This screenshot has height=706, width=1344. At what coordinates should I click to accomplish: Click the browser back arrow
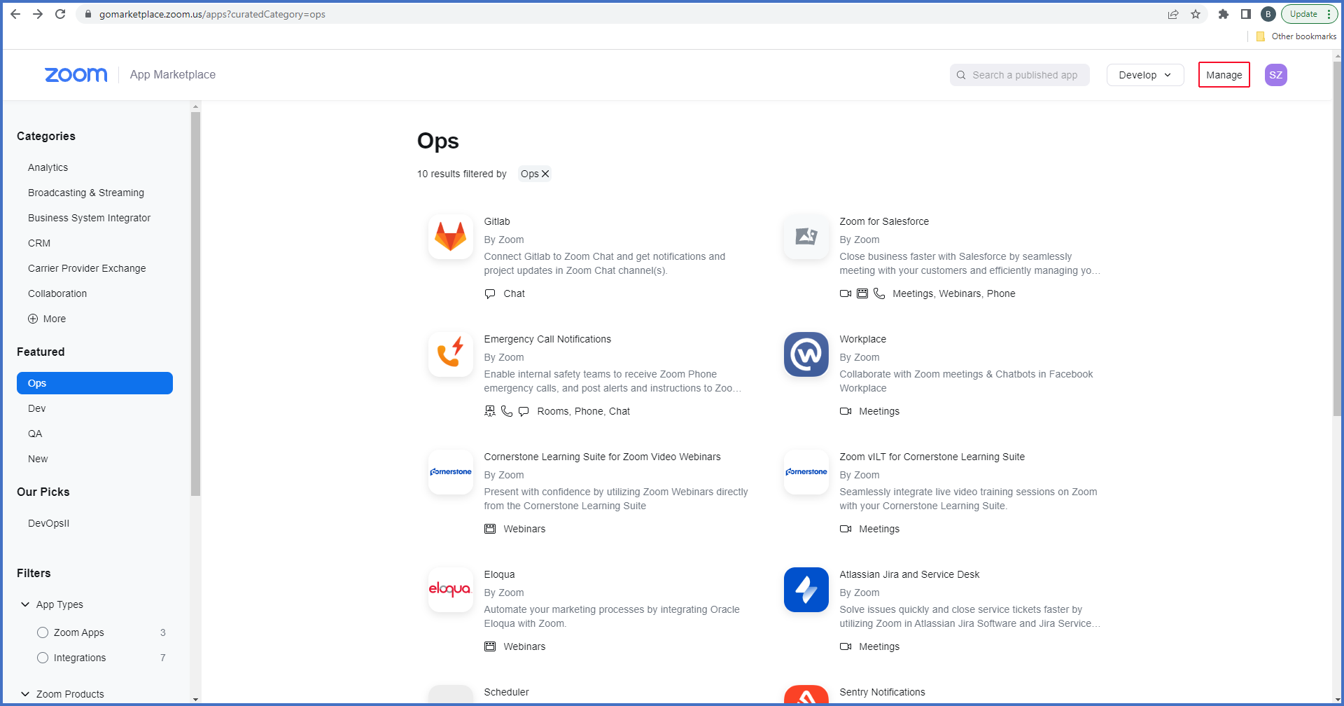click(15, 14)
